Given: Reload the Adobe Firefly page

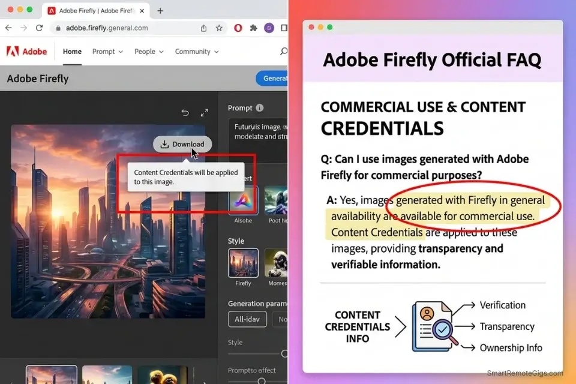Looking at the screenshot, I should 40,28.
